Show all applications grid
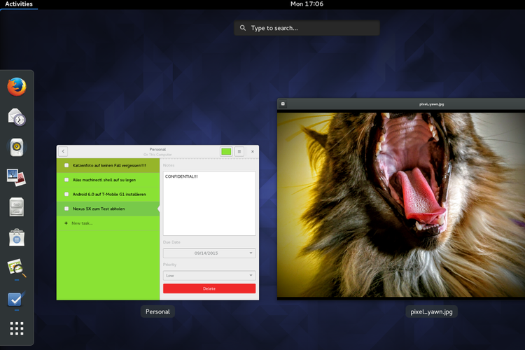The width and height of the screenshot is (525, 350). [x=17, y=328]
